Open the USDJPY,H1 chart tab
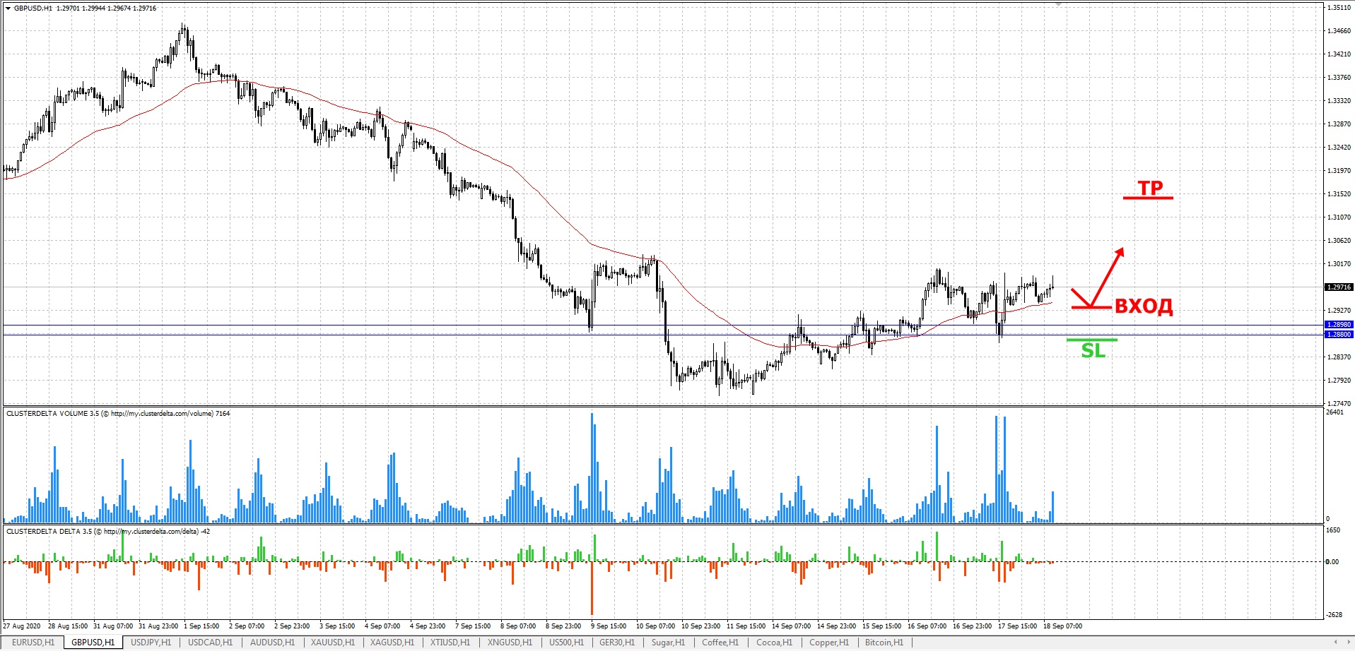This screenshot has height=651, width=1355. [151, 643]
